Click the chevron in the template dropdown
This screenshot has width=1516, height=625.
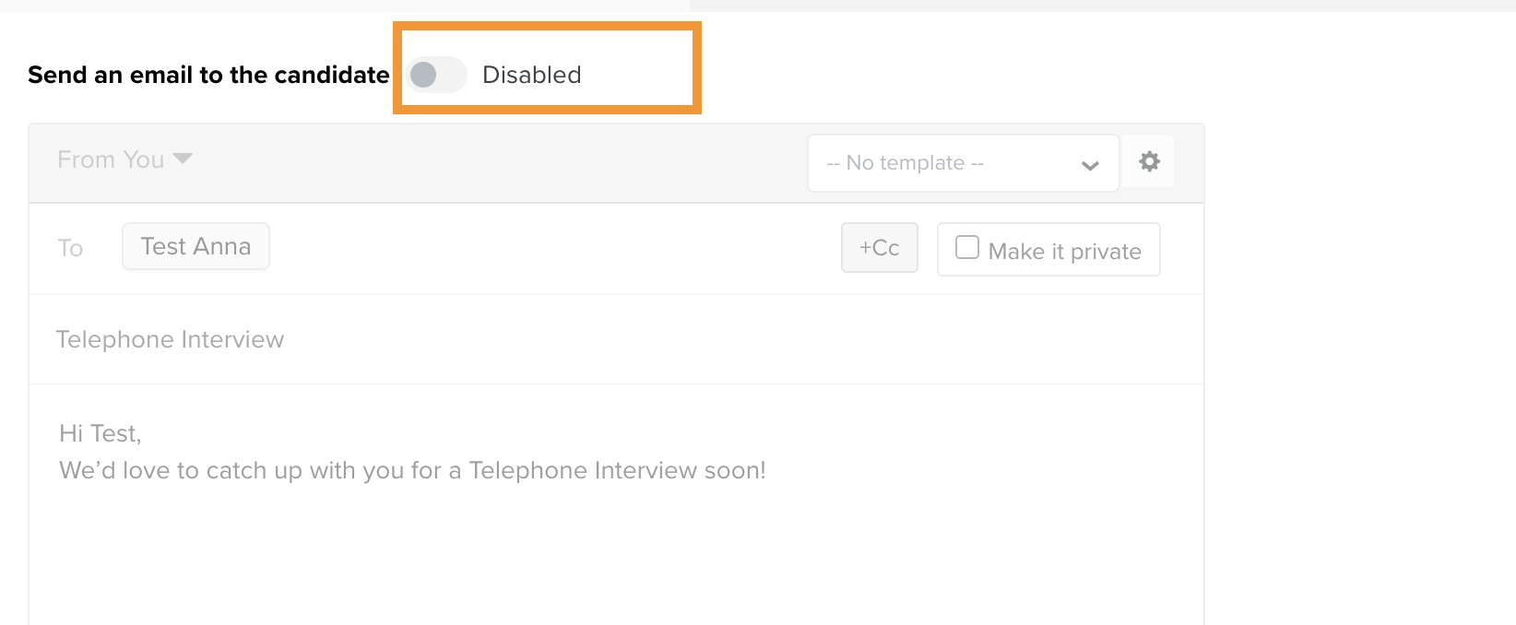point(1090,166)
